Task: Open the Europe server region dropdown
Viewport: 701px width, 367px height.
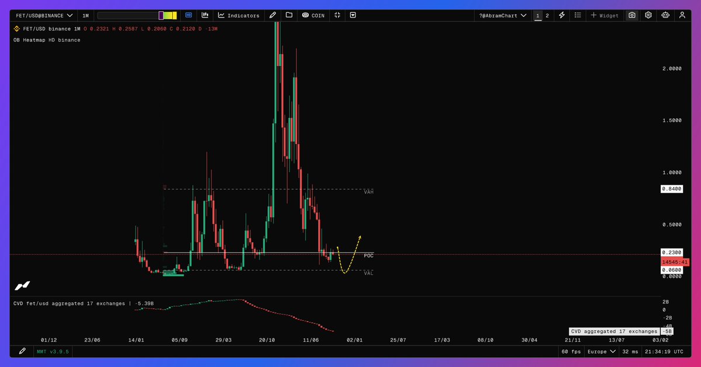Action: coord(601,351)
